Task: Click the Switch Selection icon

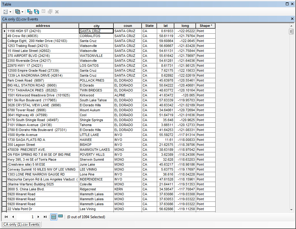Action: tap(36, 12)
